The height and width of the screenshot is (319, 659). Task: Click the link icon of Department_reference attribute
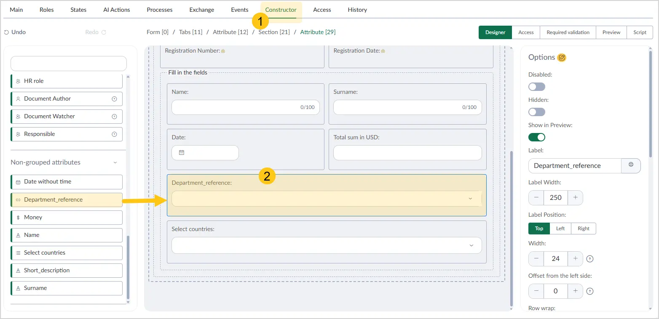click(x=18, y=200)
